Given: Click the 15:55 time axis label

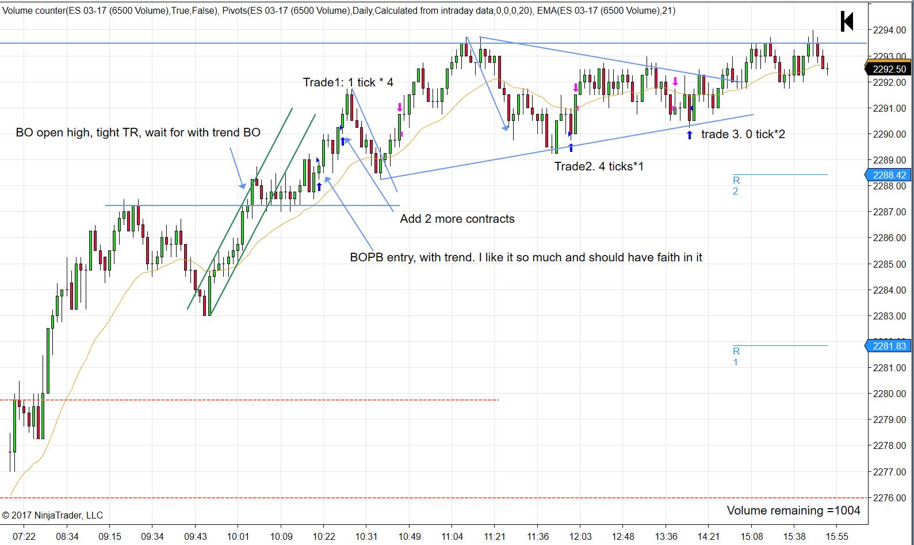Looking at the screenshot, I should (836, 536).
